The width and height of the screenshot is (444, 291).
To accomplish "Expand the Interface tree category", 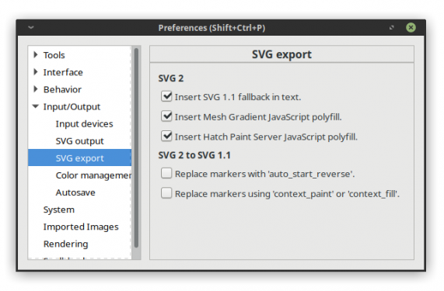I will (36, 72).
